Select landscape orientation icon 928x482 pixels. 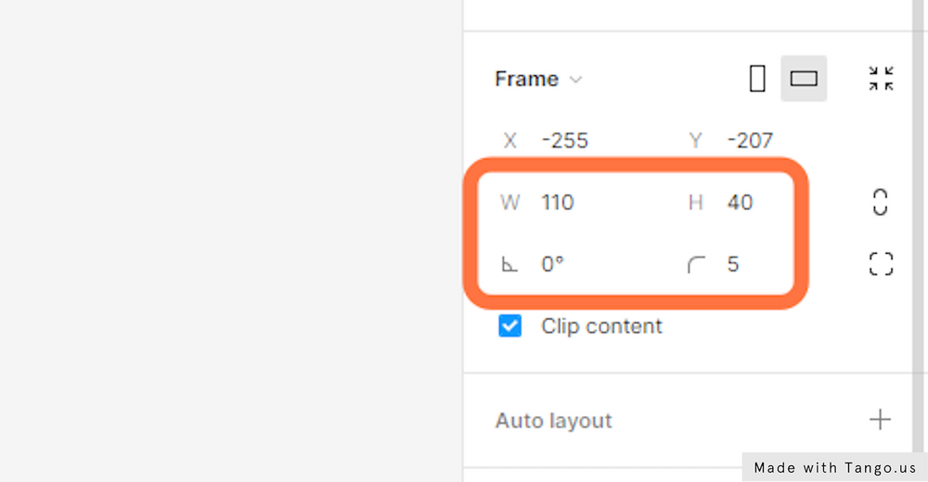pos(804,79)
